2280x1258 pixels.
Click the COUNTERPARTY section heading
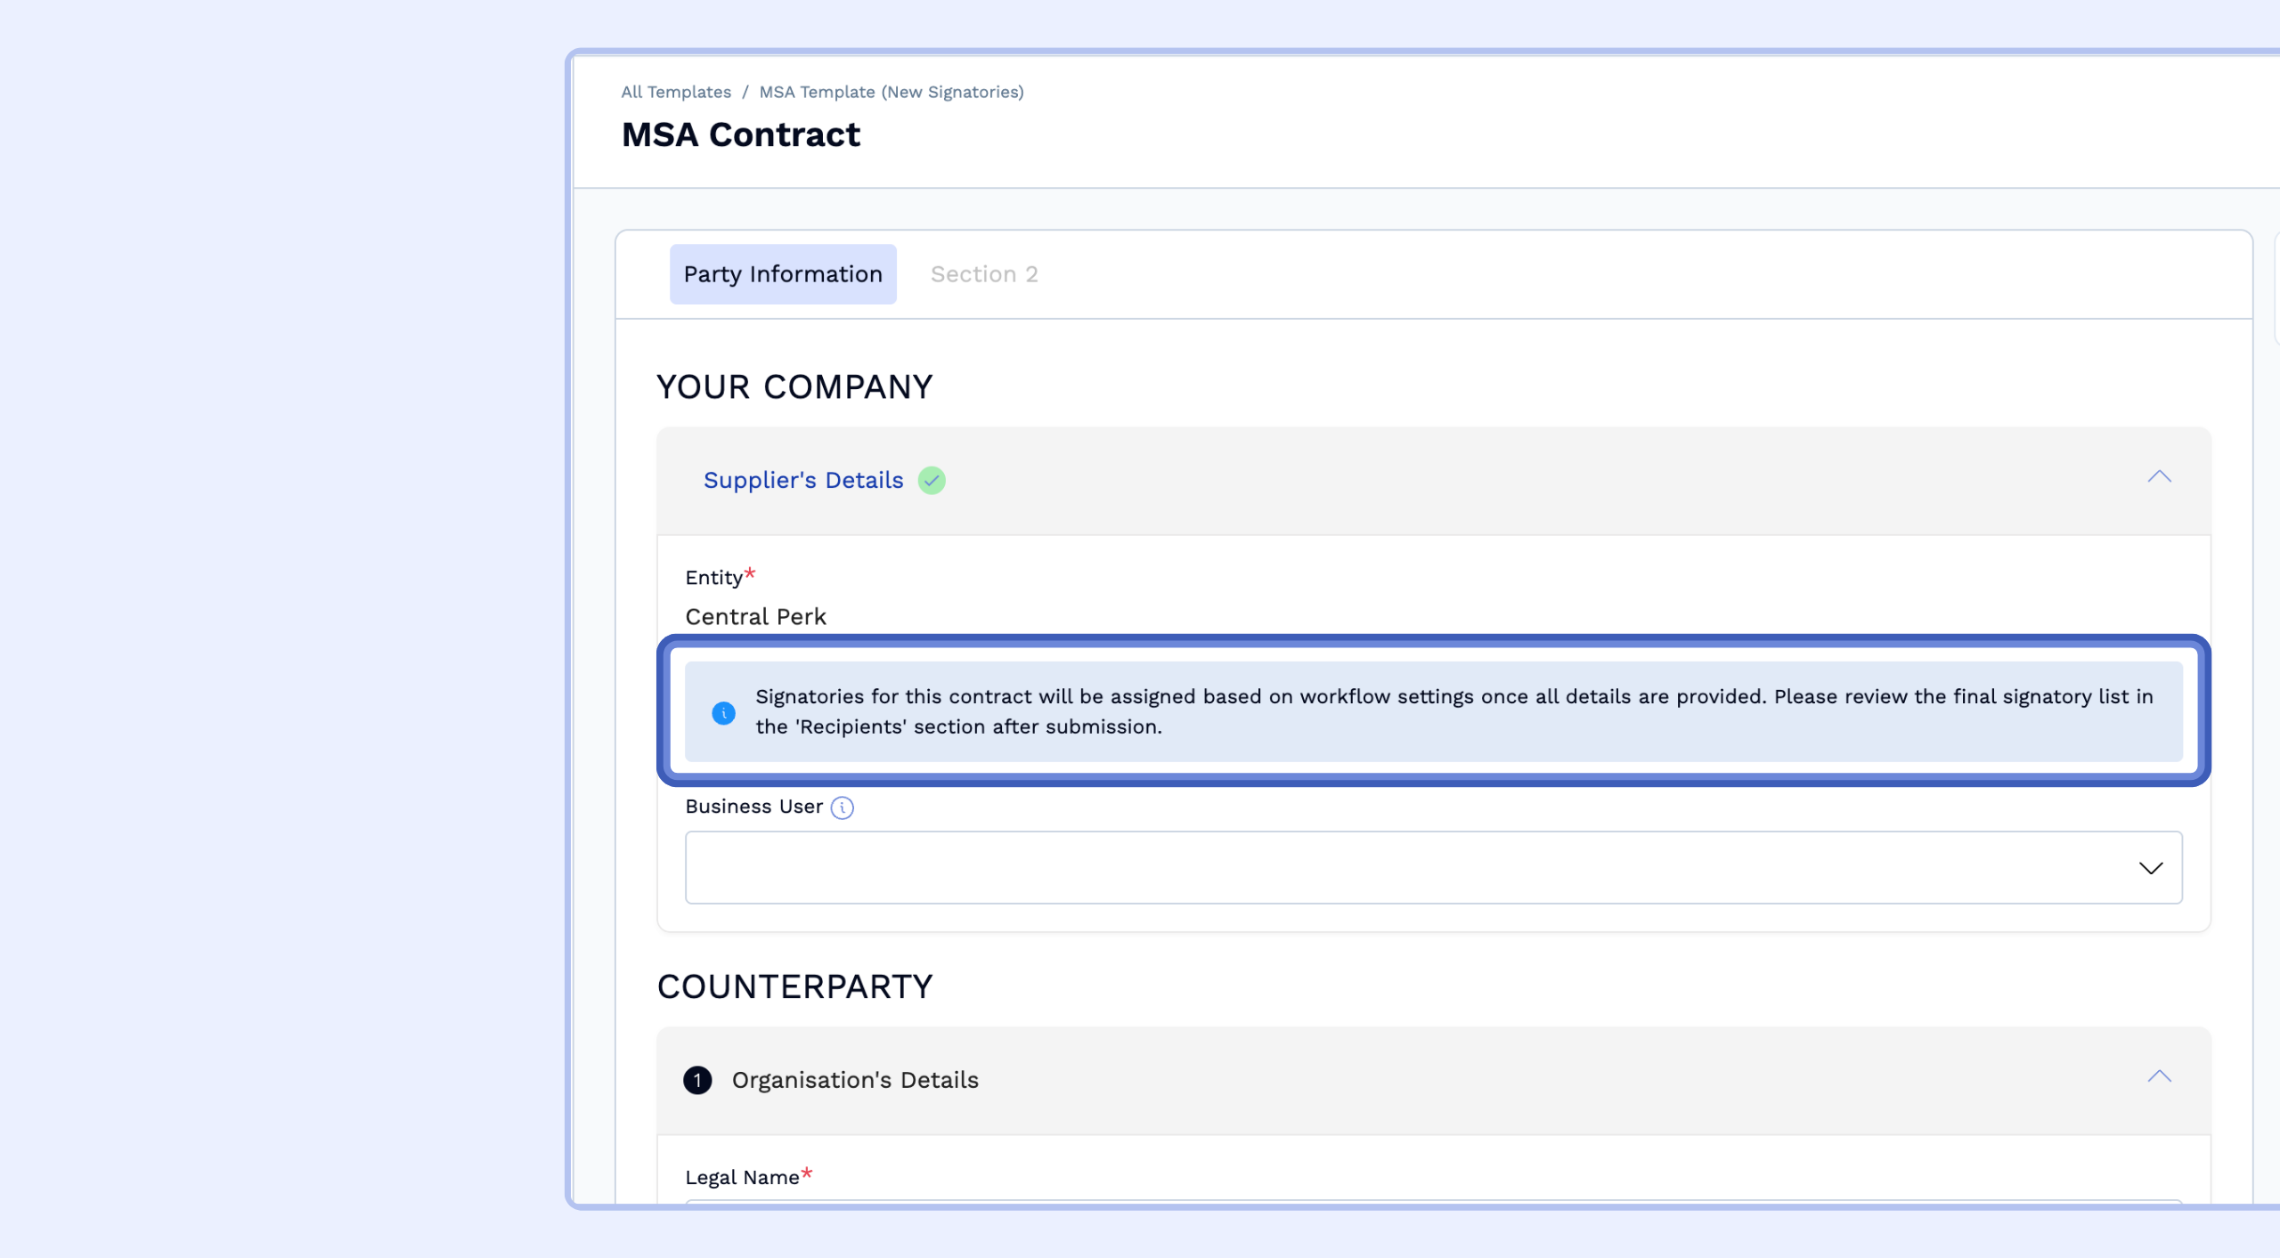794,986
